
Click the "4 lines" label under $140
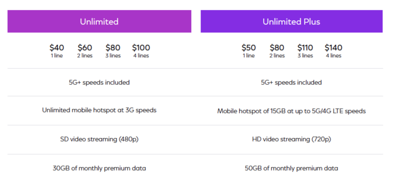333,56
